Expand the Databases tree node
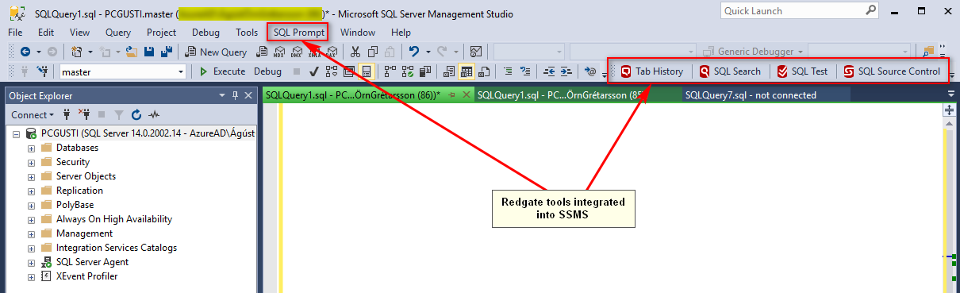Viewport: 960px width, 293px height. (32, 148)
